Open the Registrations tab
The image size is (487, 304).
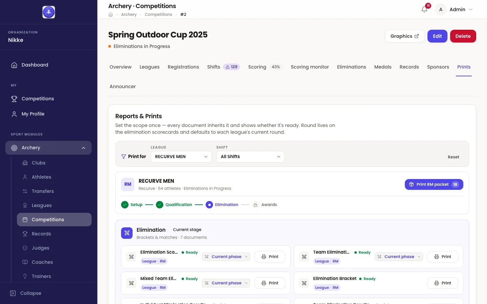[x=183, y=67]
